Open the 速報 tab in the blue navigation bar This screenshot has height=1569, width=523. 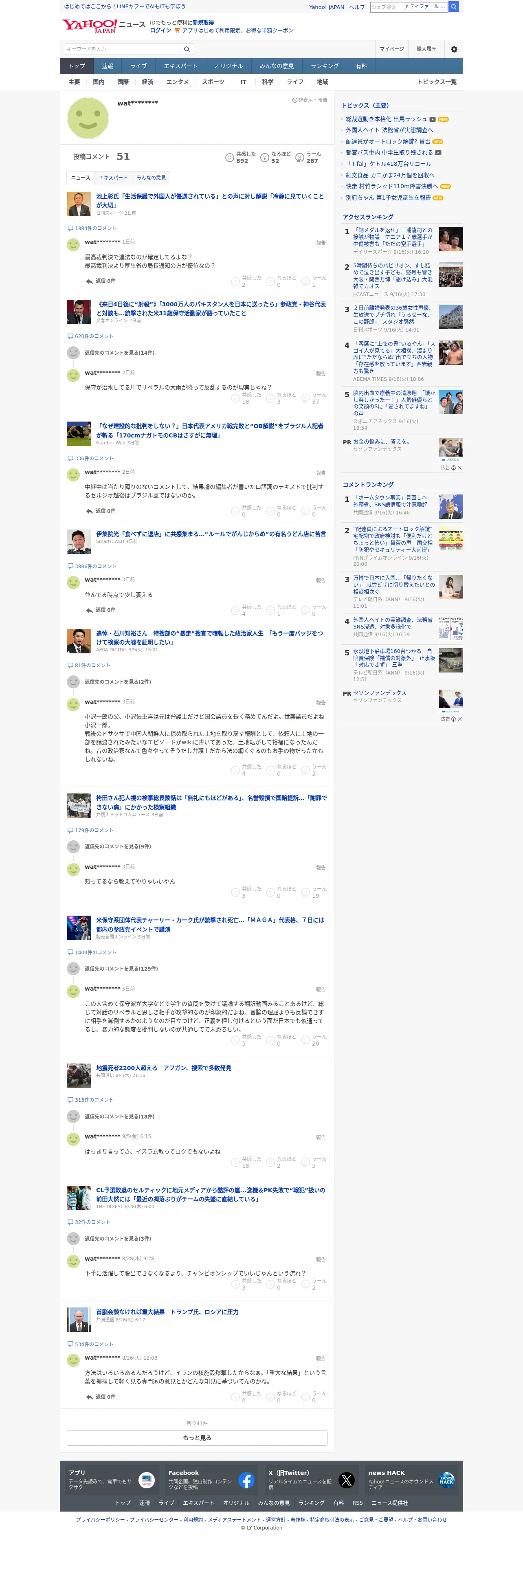[108, 66]
